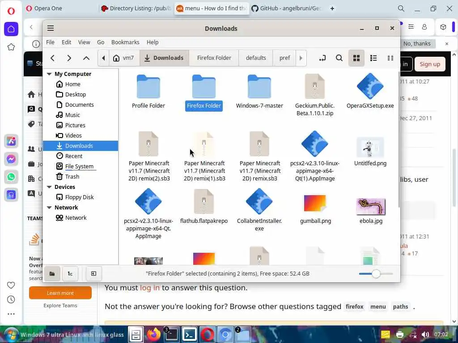Select gumball.png thumbnail
458x343 pixels.
[315, 203]
